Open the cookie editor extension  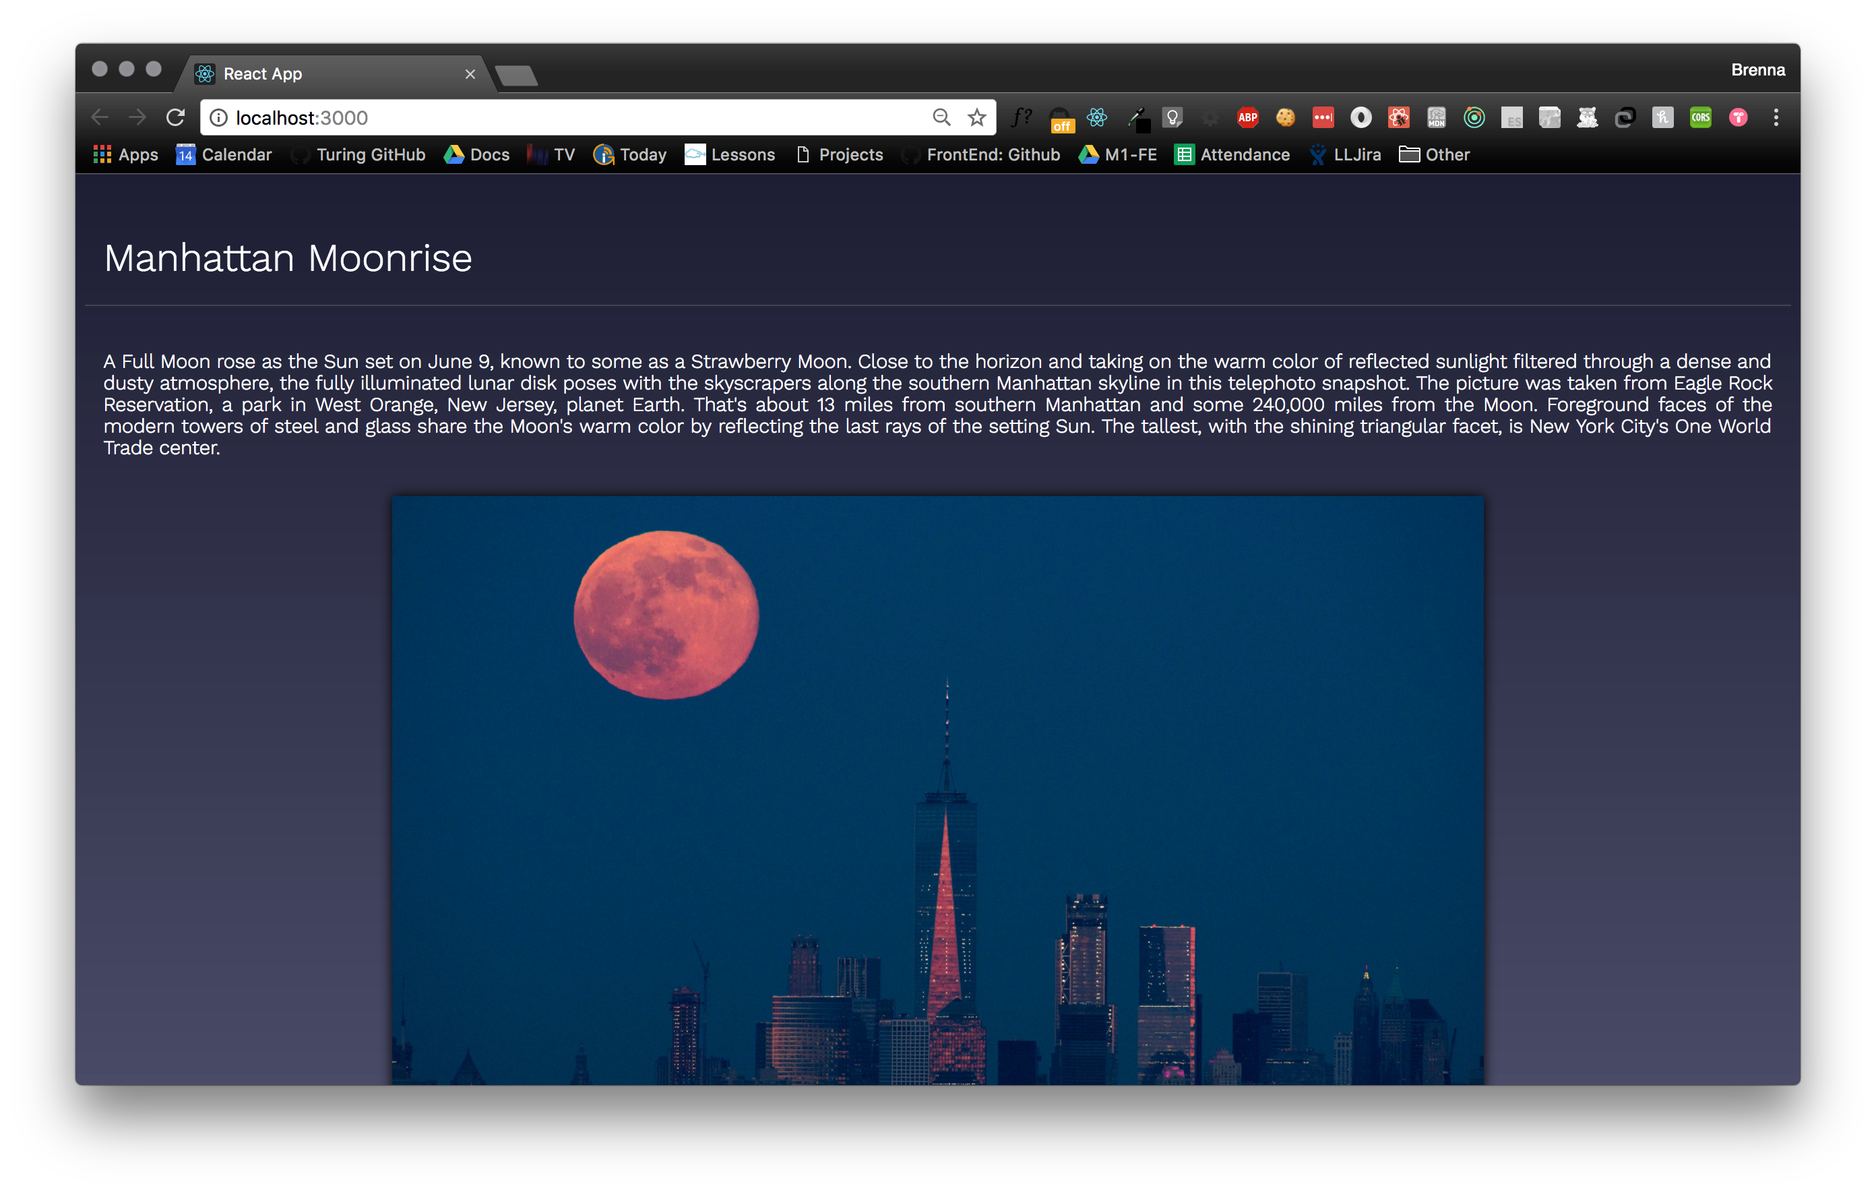(1286, 118)
